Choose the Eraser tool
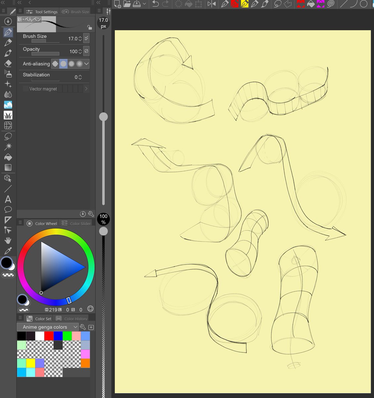Screen dimensions: 374x398 8,63
